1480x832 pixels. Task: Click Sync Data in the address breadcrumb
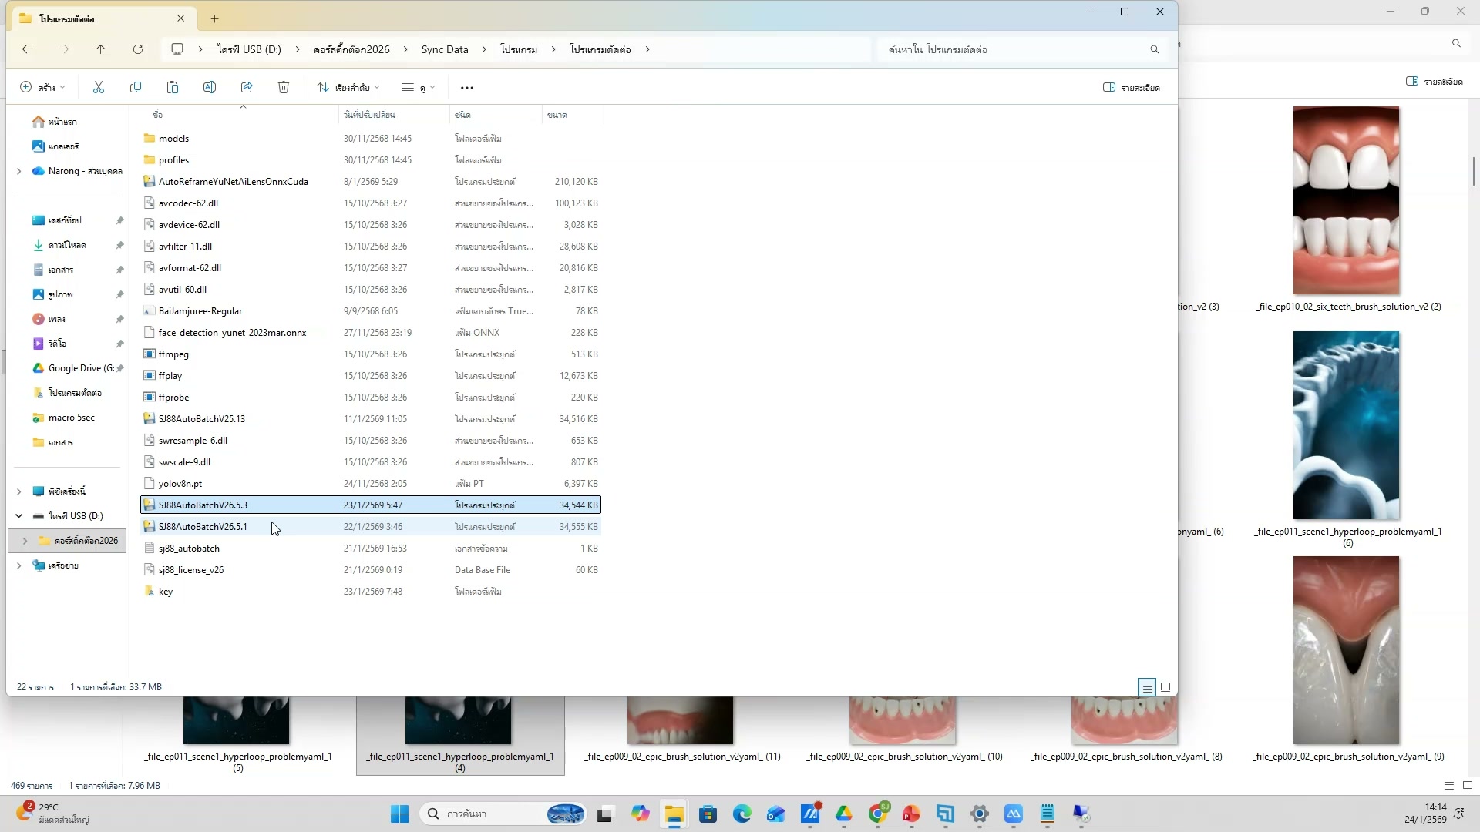click(445, 49)
